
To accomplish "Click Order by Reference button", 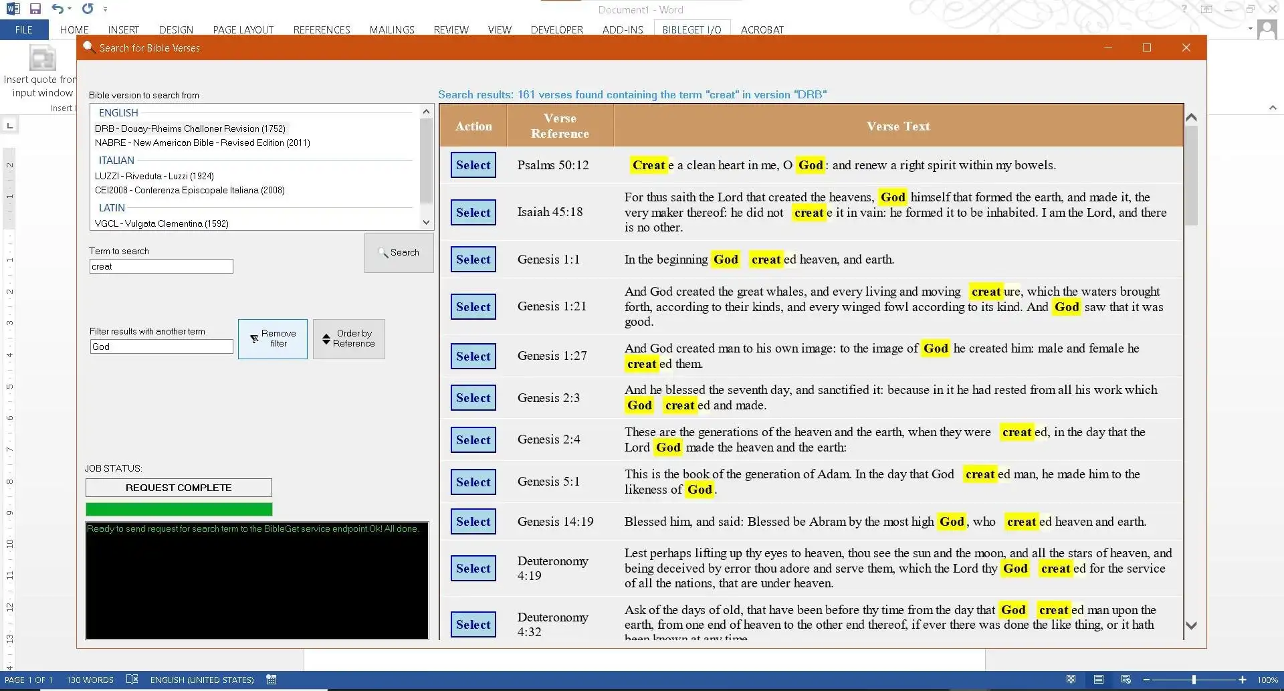I will point(348,338).
